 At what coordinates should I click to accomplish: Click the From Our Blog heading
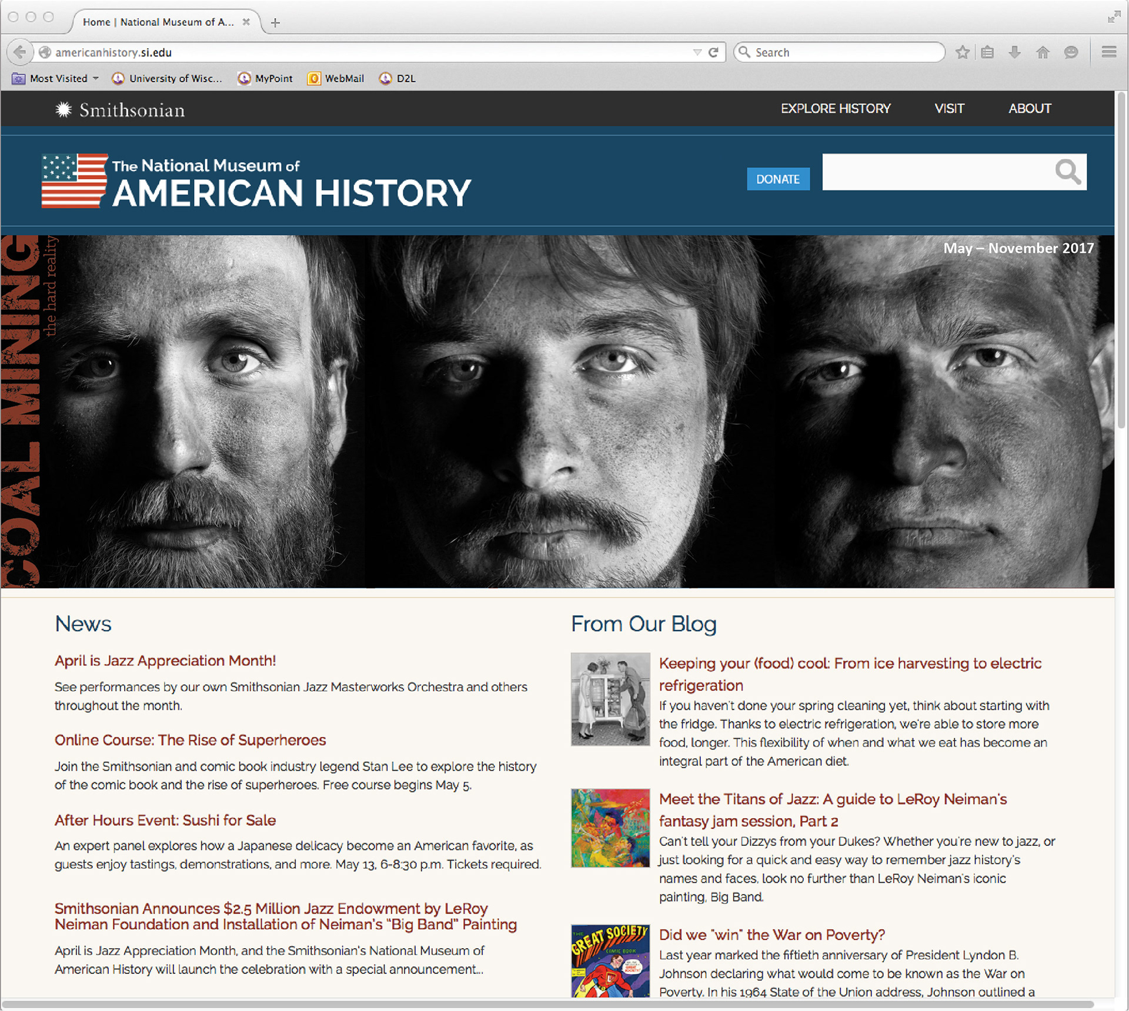pos(644,624)
